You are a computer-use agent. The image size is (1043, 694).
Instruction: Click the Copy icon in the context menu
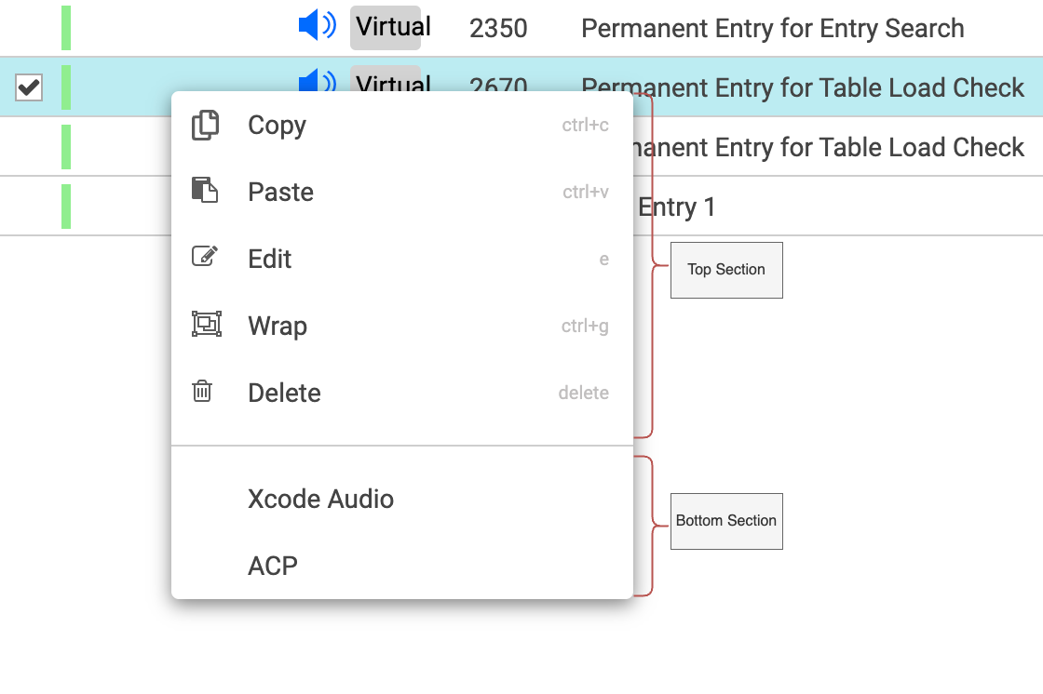coord(205,126)
